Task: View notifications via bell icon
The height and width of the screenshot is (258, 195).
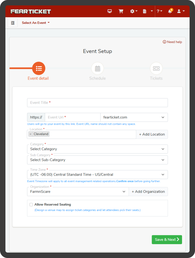Action: (170, 11)
